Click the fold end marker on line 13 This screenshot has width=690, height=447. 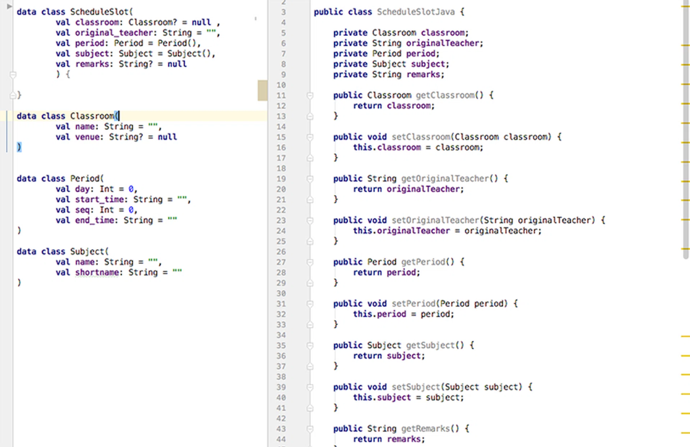click(x=310, y=117)
